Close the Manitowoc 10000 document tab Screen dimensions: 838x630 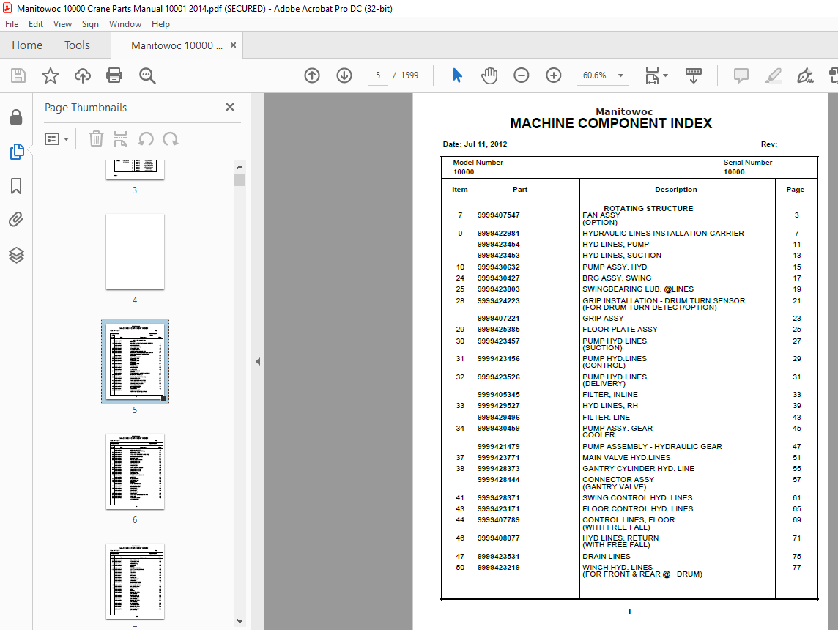[233, 45]
